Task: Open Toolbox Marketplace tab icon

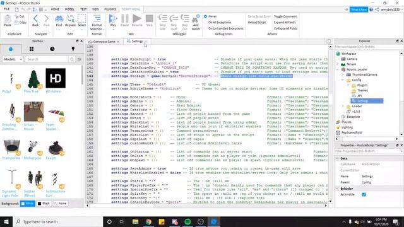Action: click(x=11, y=49)
